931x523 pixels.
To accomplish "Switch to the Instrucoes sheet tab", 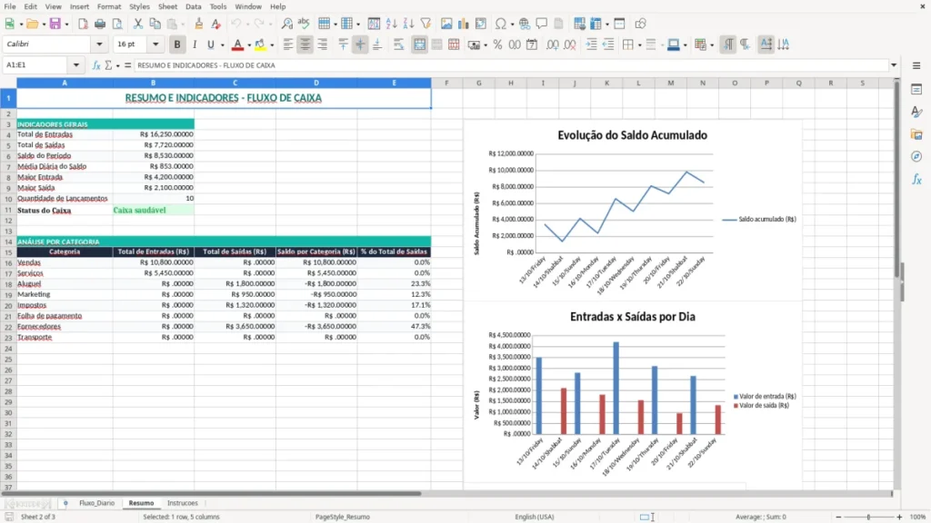I will point(182,503).
